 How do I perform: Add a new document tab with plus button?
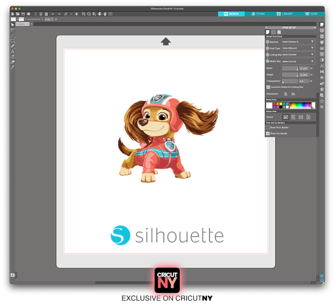click(x=32, y=24)
